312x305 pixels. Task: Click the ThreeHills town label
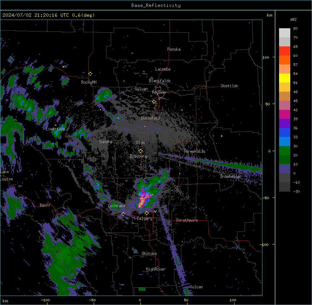click(x=194, y=151)
